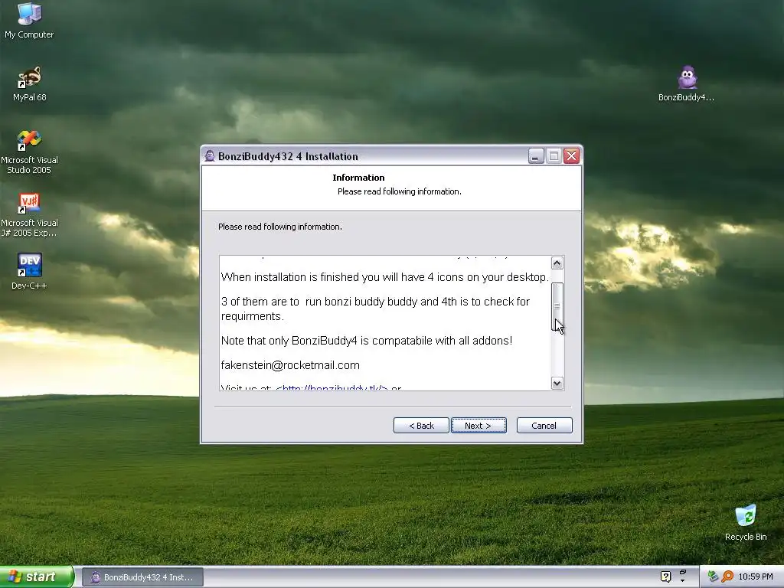Click the safely remove hardware tray icon
The height and width of the screenshot is (588, 784).
[x=713, y=577]
